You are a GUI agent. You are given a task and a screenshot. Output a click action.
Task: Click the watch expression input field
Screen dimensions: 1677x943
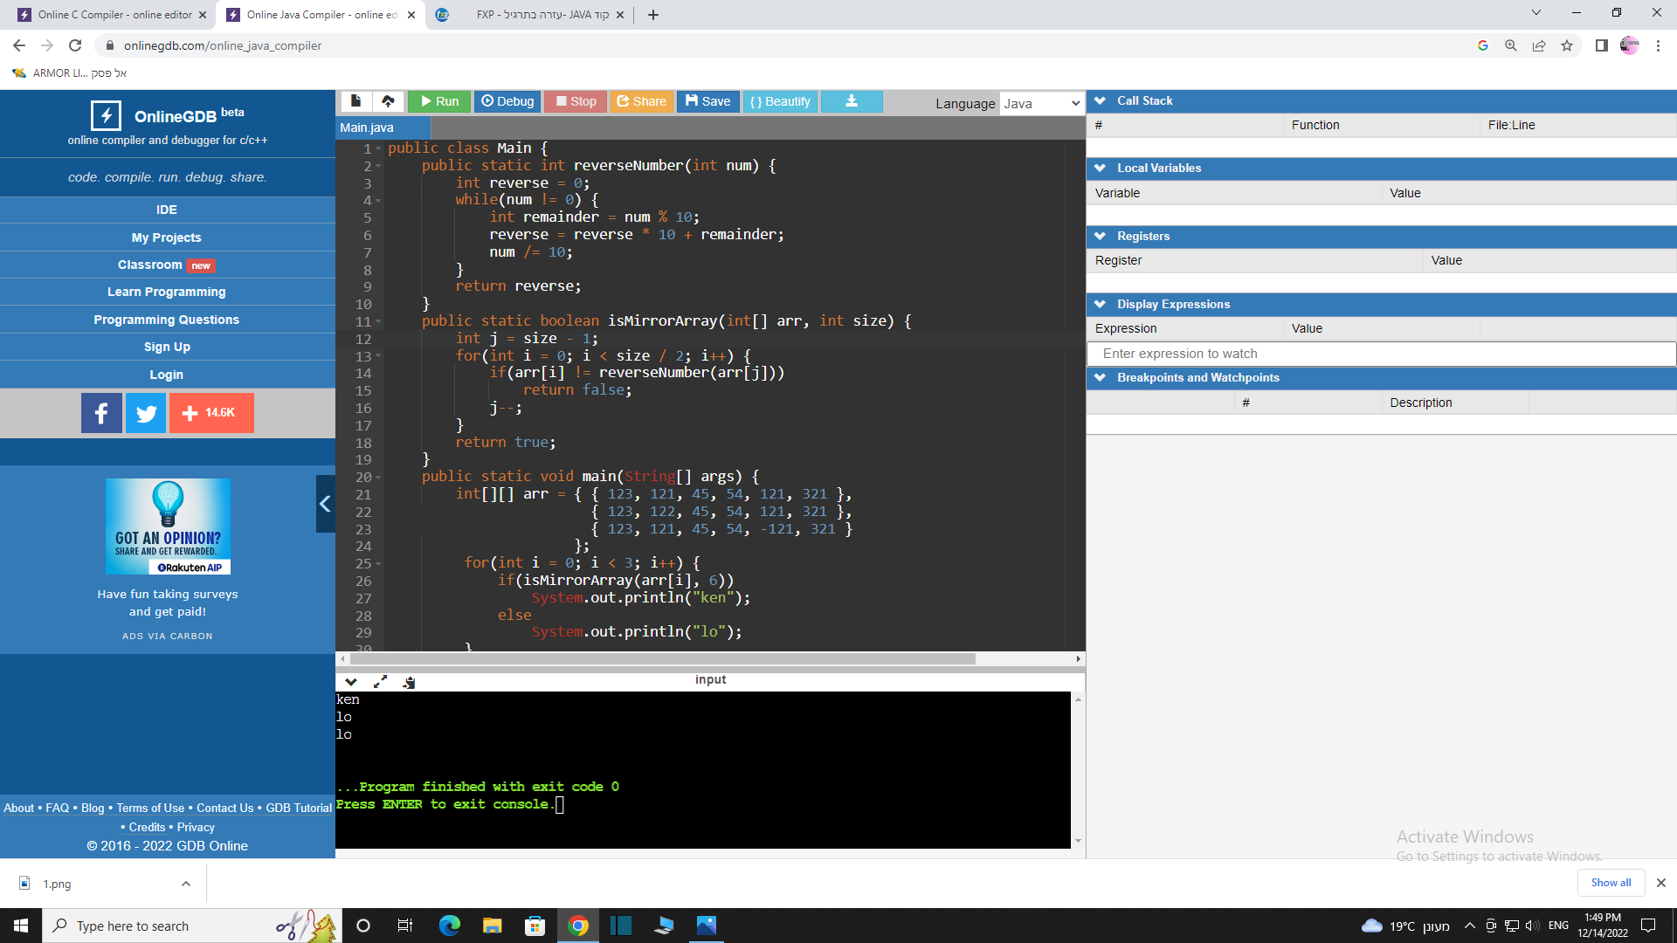point(1380,354)
